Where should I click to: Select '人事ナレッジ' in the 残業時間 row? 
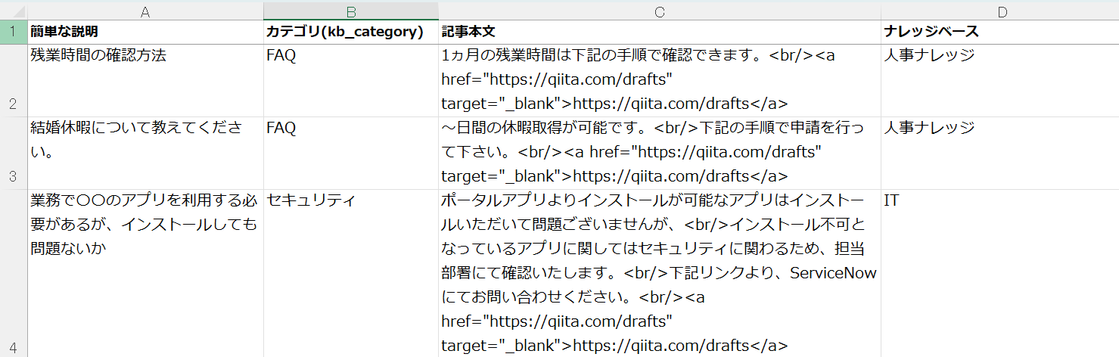[1000, 80]
